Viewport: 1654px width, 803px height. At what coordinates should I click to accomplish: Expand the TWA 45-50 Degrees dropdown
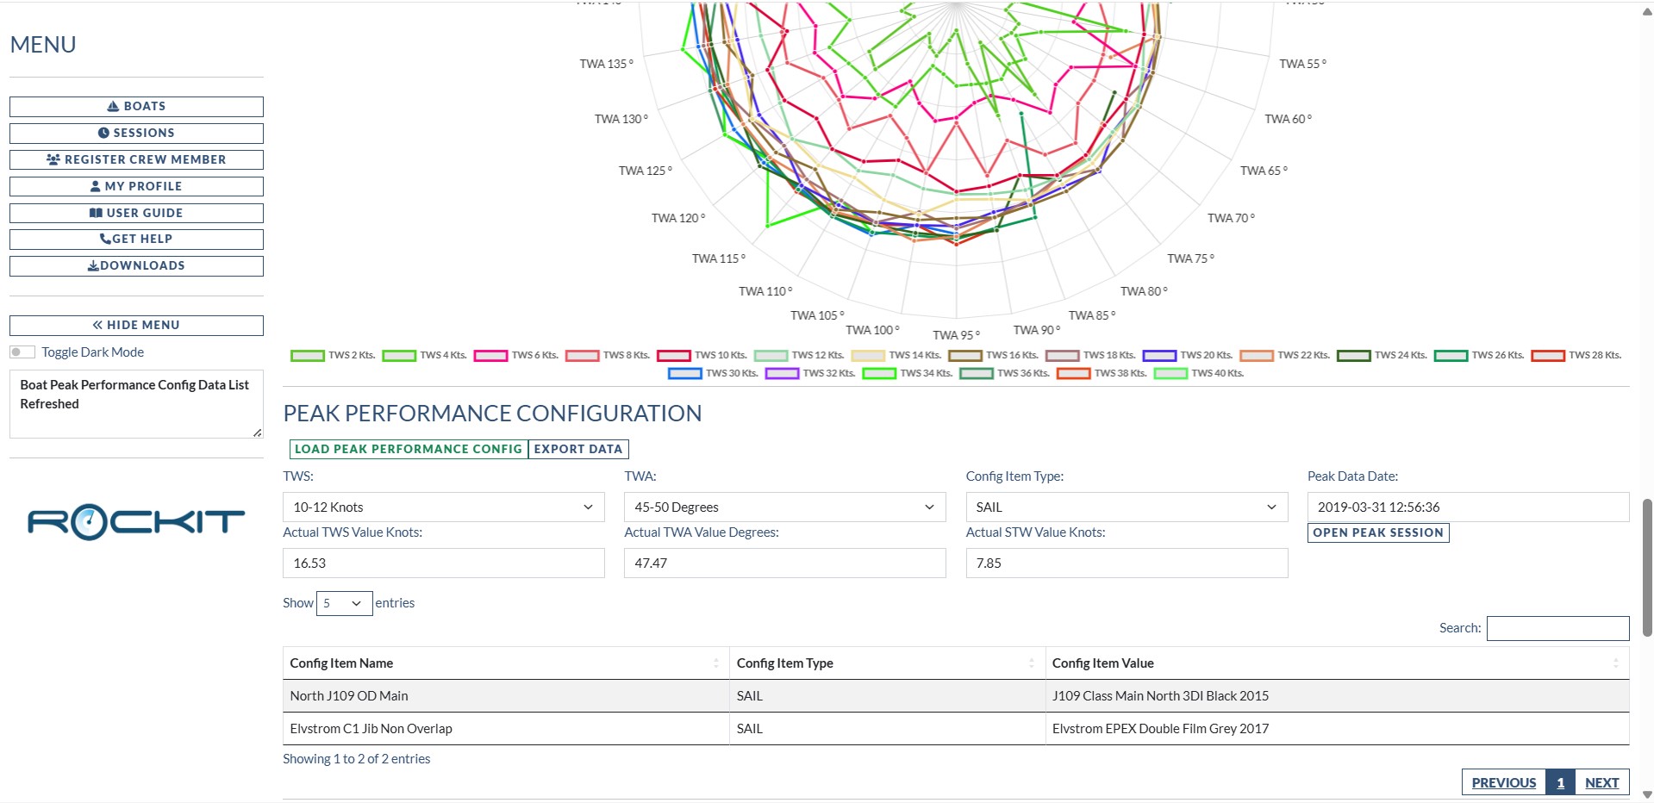pyautogui.click(x=784, y=507)
